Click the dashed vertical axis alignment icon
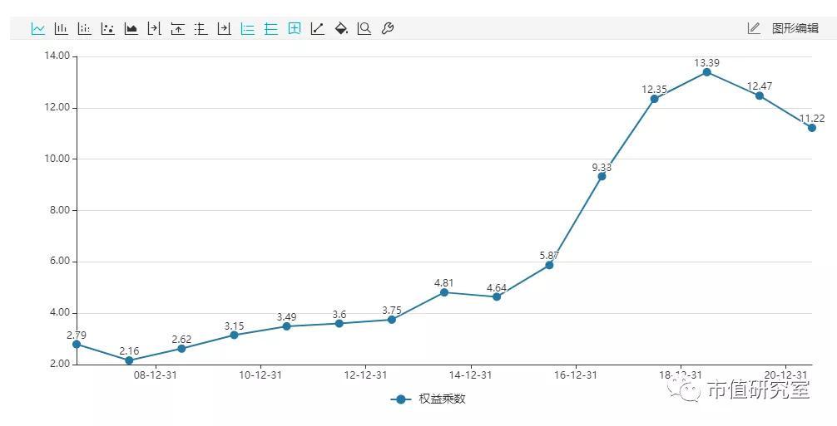Viewport: 837px width, 426px height. tap(201, 29)
